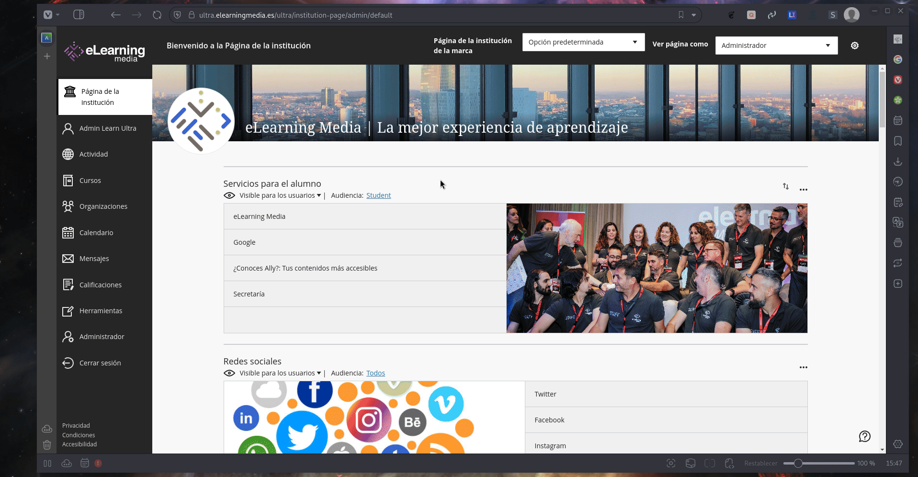Open the Ver página como Administrador dropdown
This screenshot has height=477, width=918.
(x=776, y=45)
